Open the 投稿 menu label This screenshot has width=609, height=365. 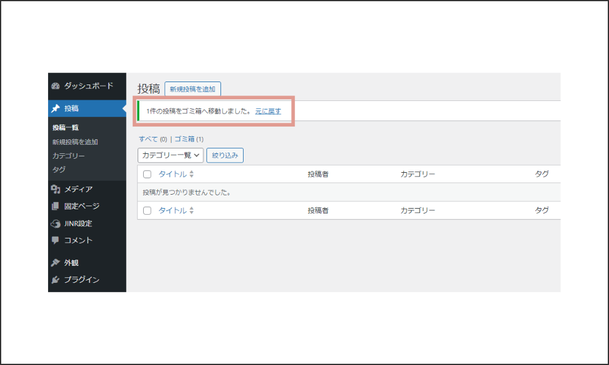click(x=71, y=108)
